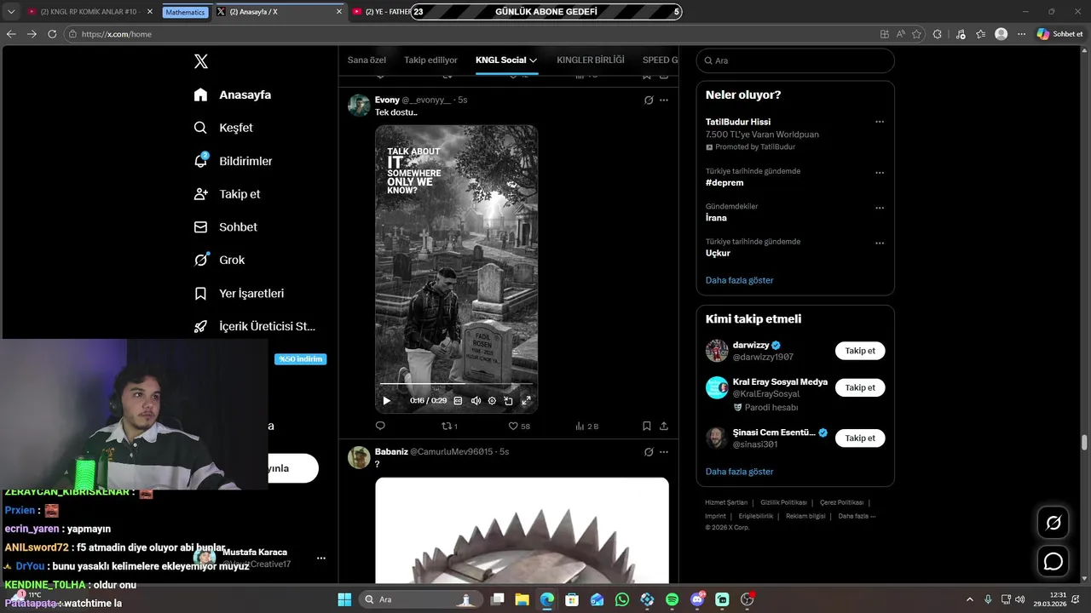Viewport: 1091px width, 613px height.
Task: Open floating chat messages button
Action: click(1053, 561)
